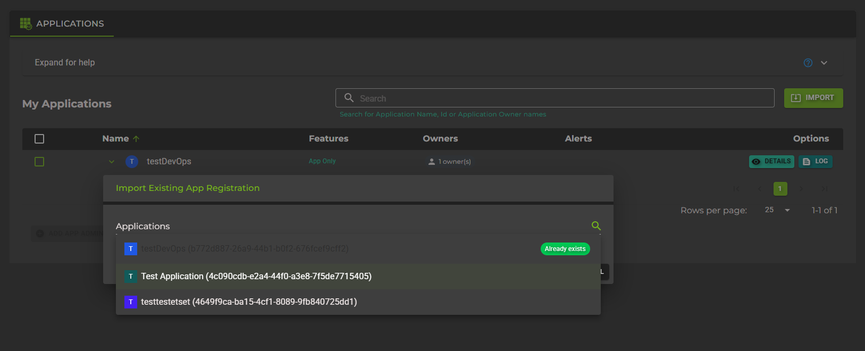Open the Rows per page dropdown
The width and height of the screenshot is (865, 351).
pos(787,210)
